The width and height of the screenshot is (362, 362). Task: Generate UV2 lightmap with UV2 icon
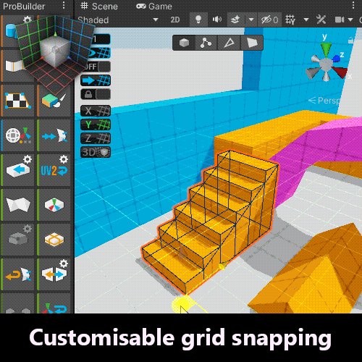point(54,171)
